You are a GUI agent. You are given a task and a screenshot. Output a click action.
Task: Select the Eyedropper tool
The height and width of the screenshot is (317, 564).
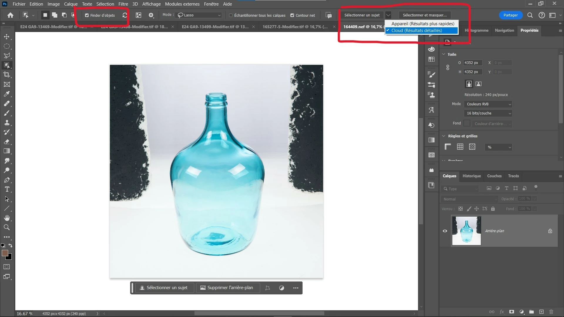tap(6, 94)
